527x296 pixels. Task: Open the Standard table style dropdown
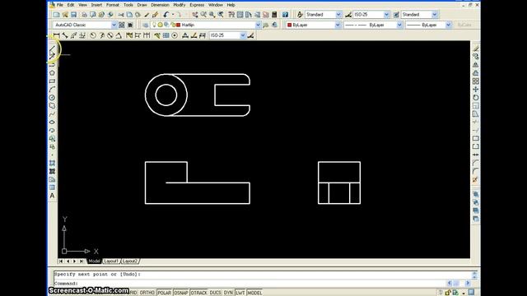point(434,15)
